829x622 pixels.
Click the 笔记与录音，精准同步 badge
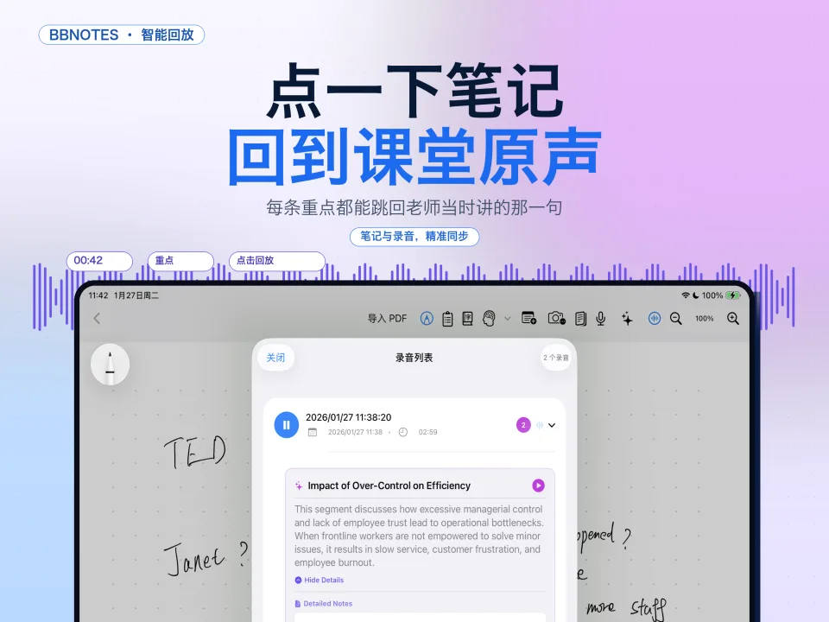click(x=414, y=237)
